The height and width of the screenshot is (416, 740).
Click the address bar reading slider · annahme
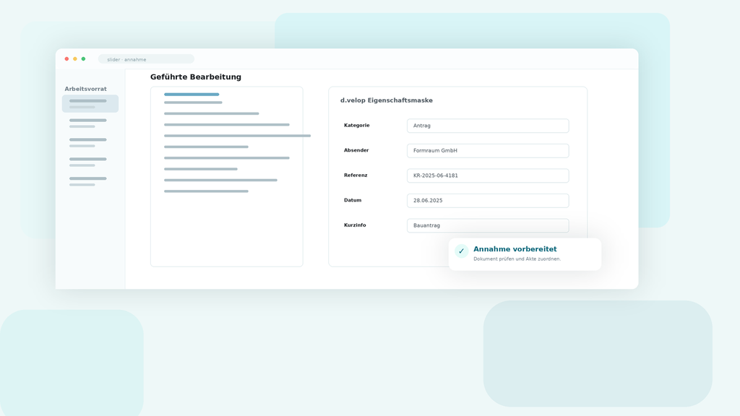pyautogui.click(x=146, y=59)
